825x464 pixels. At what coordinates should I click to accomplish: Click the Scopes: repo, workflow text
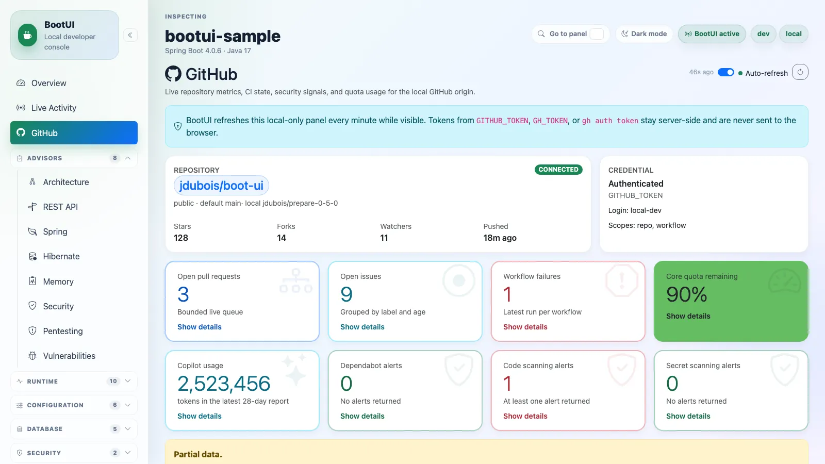[x=647, y=225]
